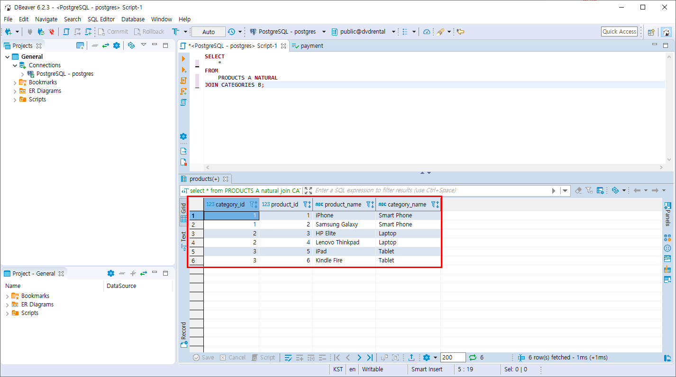
Task: Toggle the Auto commit mode button
Action: 209,32
